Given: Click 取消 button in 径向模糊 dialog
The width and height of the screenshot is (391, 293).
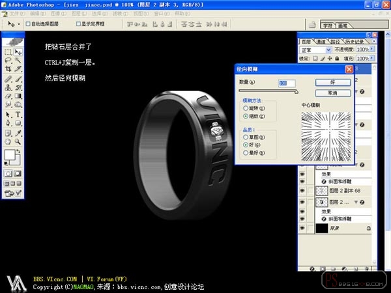Looking at the screenshot, I should tap(333, 93).
